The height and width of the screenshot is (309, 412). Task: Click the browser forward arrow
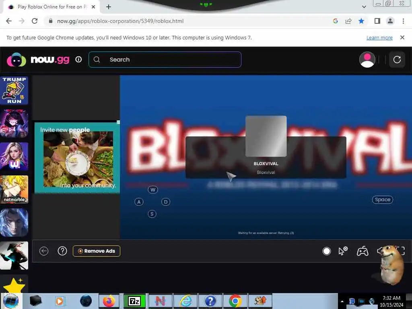pyautogui.click(x=22, y=21)
